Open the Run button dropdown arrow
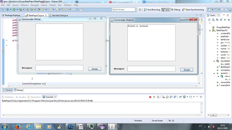Image resolution: width=232 pixels, height=130 pixels. pyautogui.click(x=17, y=10)
